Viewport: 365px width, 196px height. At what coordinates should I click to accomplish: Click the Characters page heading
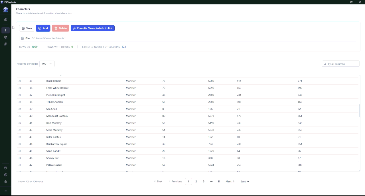click(x=23, y=9)
